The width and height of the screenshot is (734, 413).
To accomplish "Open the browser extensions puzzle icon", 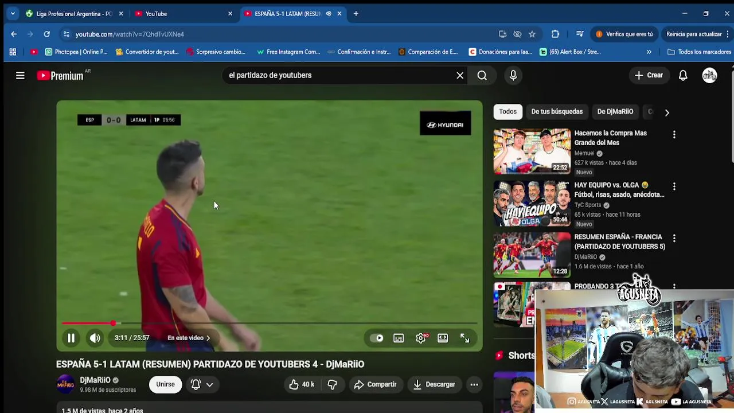I will coord(555,34).
